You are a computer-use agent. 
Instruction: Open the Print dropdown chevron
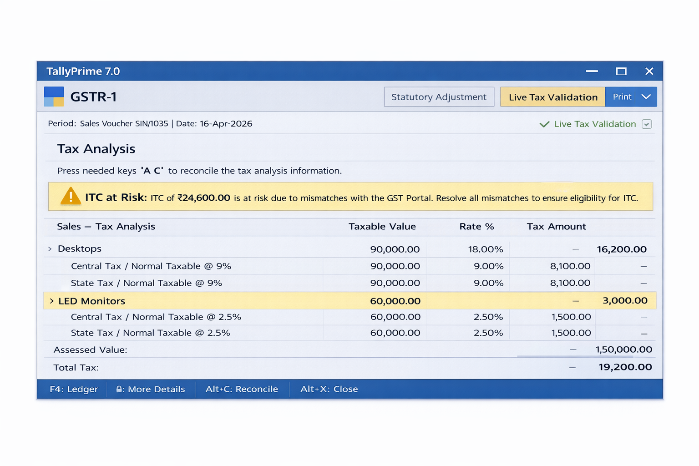(x=646, y=96)
